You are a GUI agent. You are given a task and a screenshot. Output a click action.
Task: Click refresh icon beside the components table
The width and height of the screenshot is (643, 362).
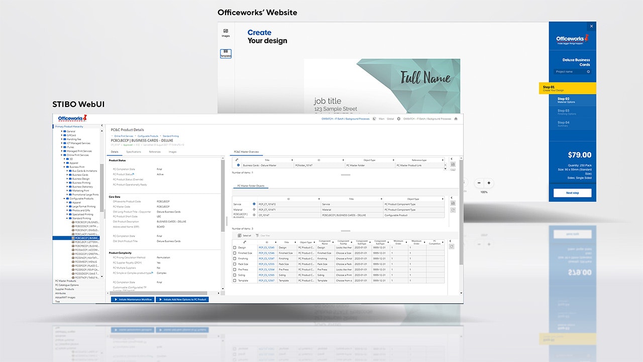pyautogui.click(x=451, y=246)
